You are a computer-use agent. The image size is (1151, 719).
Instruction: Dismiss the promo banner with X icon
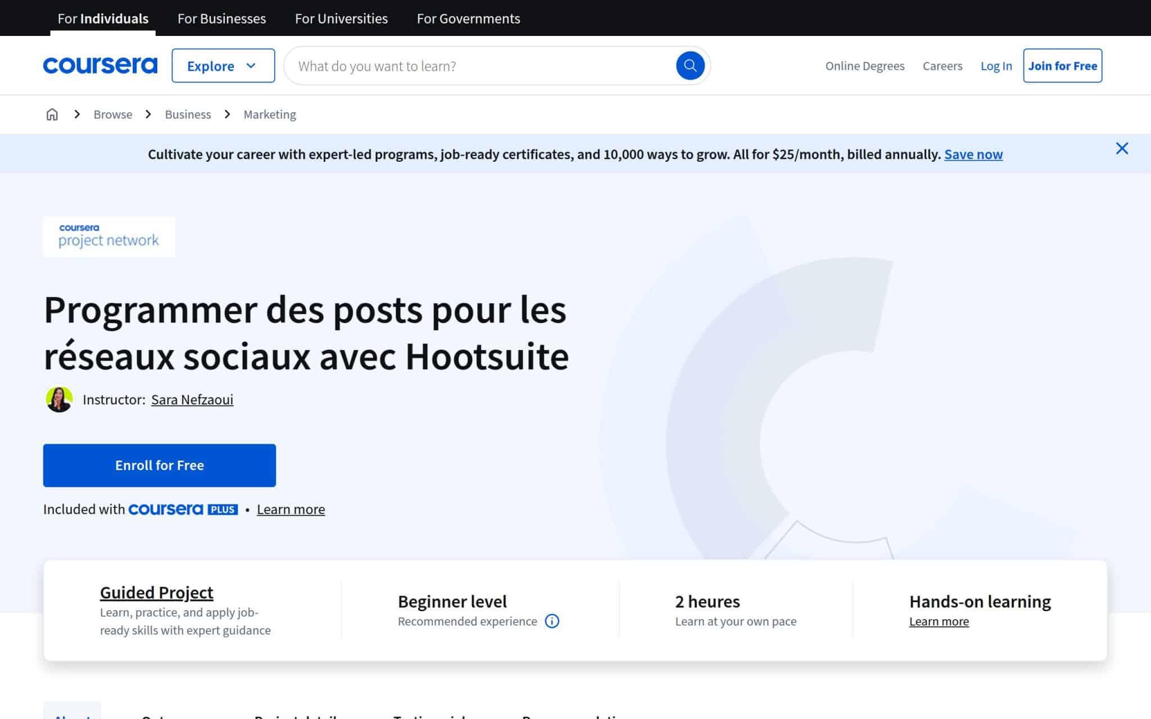pyautogui.click(x=1122, y=148)
